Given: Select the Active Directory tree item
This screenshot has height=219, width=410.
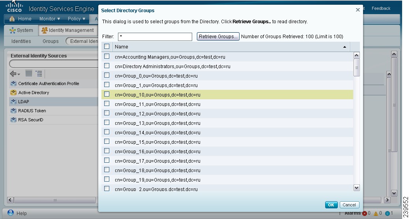Looking at the screenshot, I should pyautogui.click(x=34, y=93).
